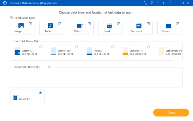Refresh the Removable Drives list

pos(50,67)
